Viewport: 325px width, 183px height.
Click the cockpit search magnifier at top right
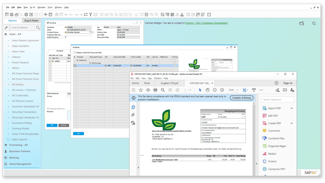(314, 24)
